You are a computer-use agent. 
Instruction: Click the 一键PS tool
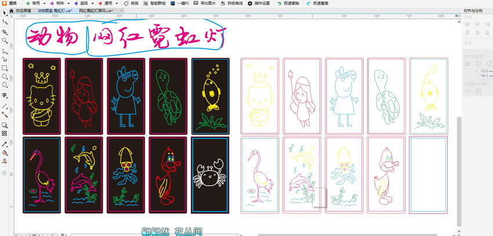(x=180, y=3)
